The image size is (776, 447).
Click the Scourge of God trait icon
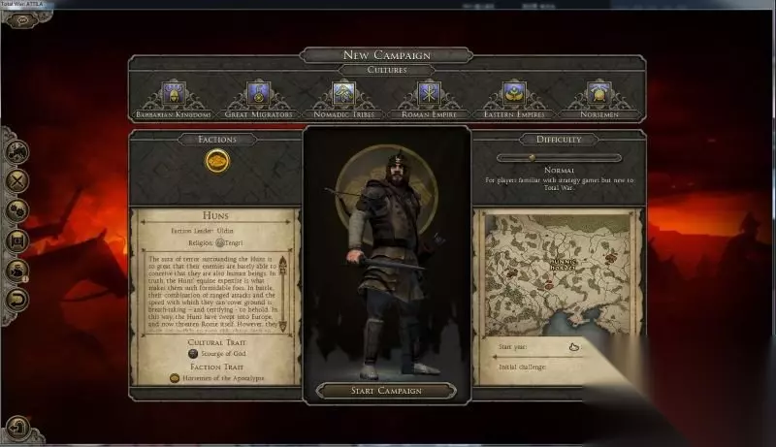[x=193, y=354]
